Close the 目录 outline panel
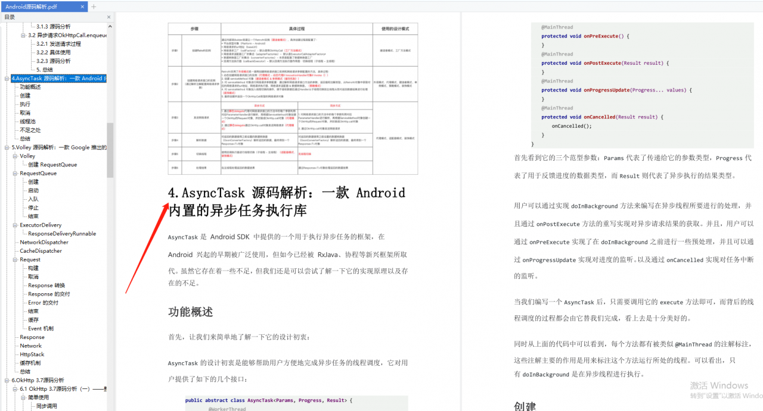This screenshot has height=411, width=763. tap(110, 17)
